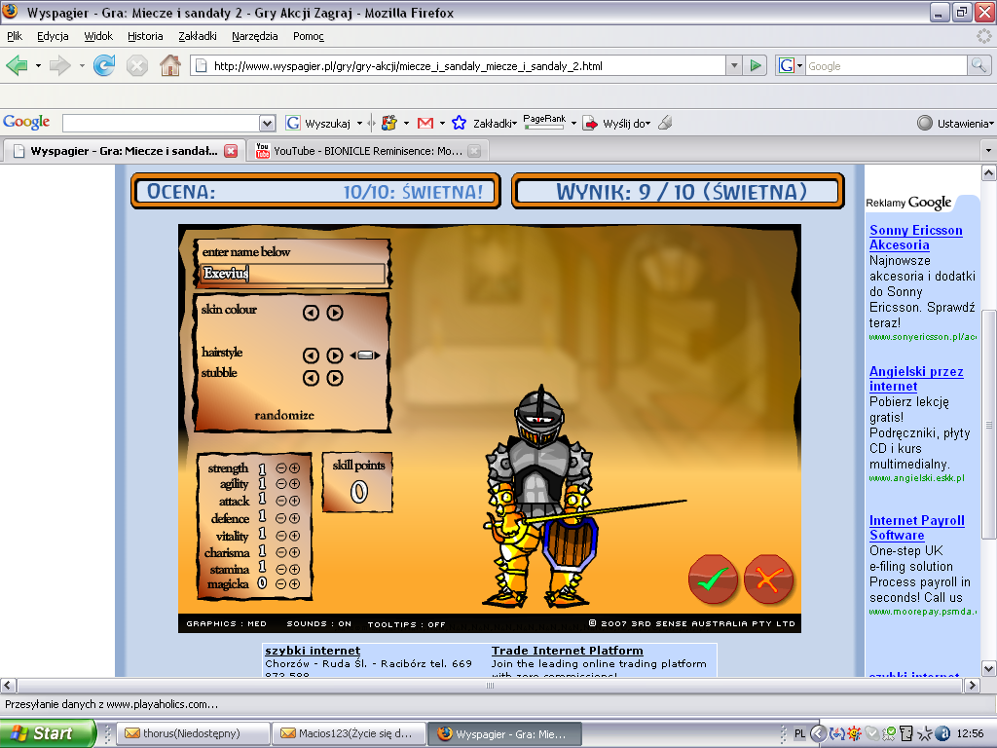Open the Plik menu
This screenshot has width=997, height=748.
point(14,36)
